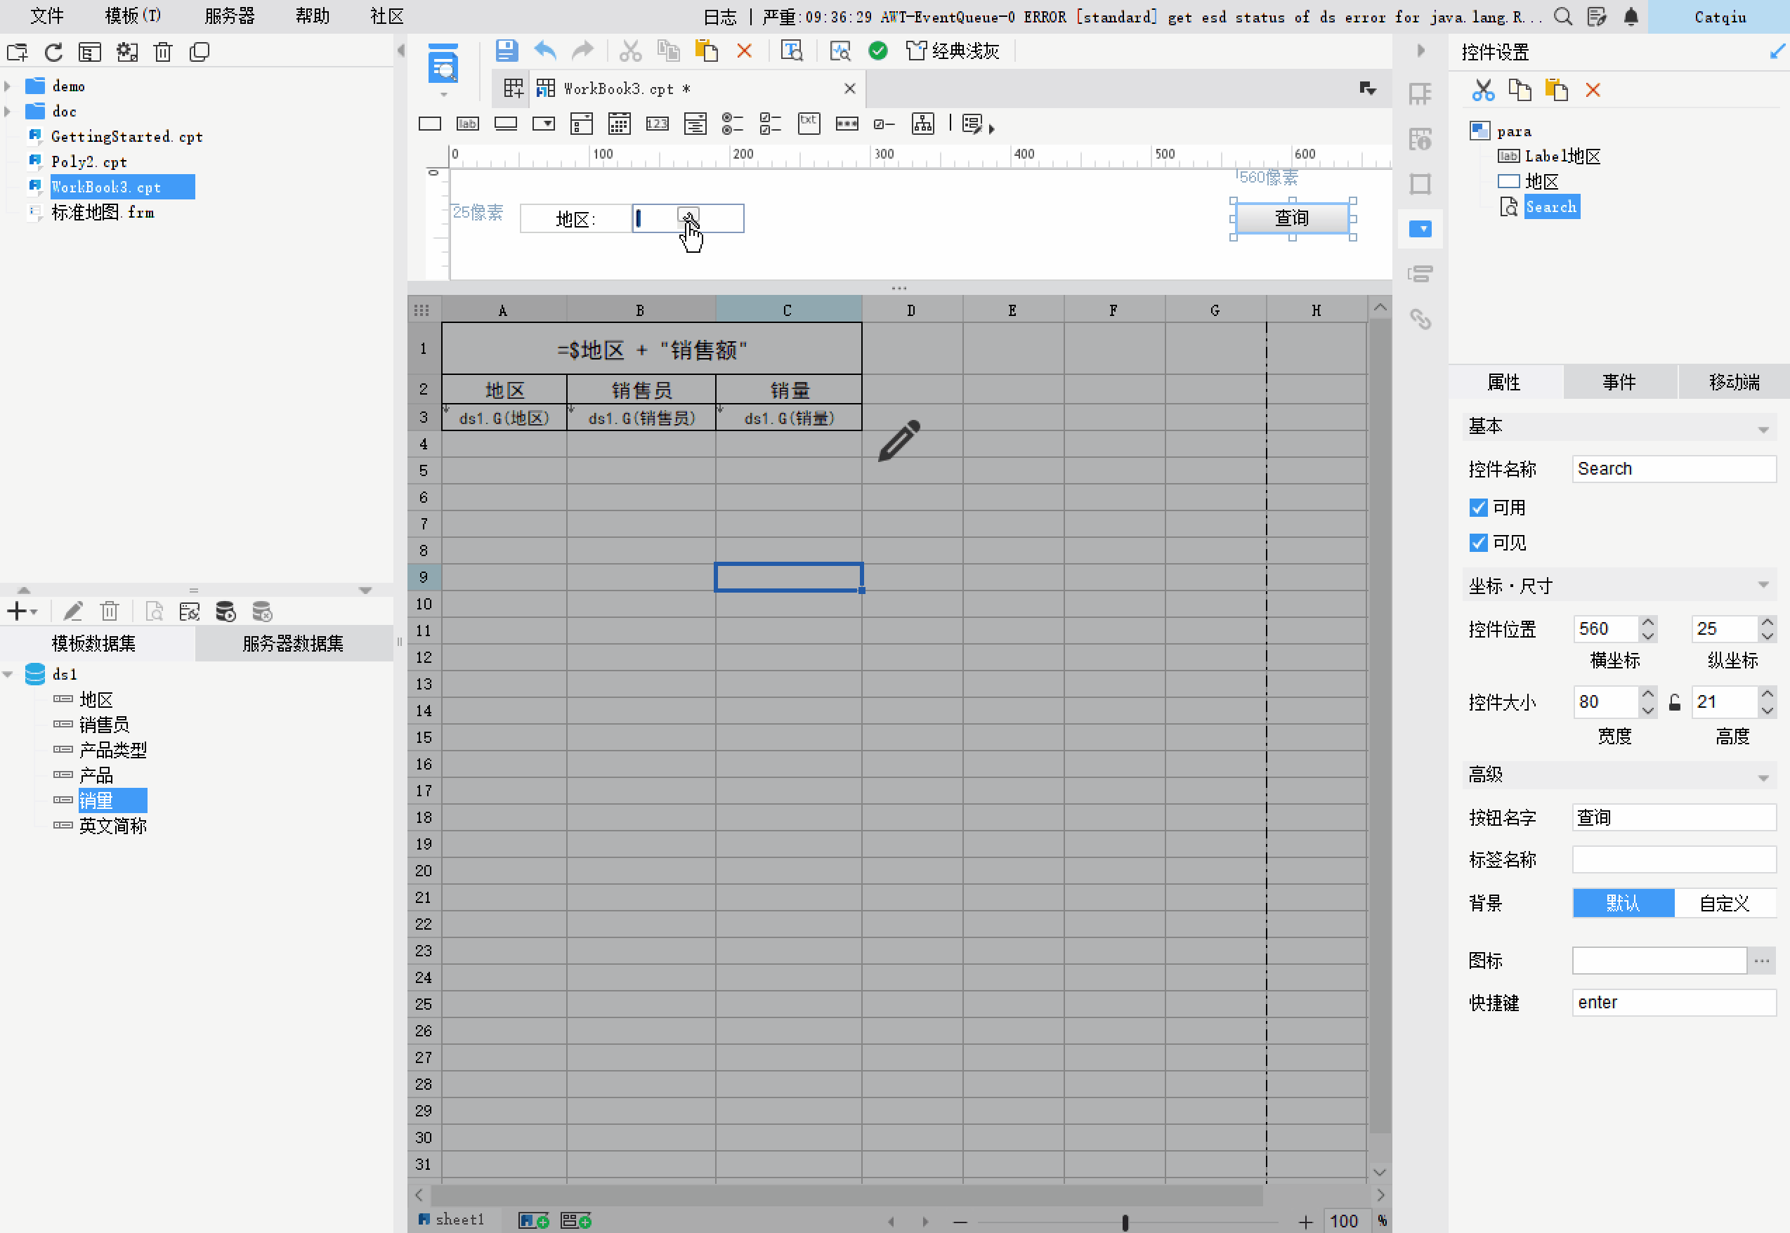Click the zoom slider handle
Screen dimensions: 1790x1233
point(1125,1222)
